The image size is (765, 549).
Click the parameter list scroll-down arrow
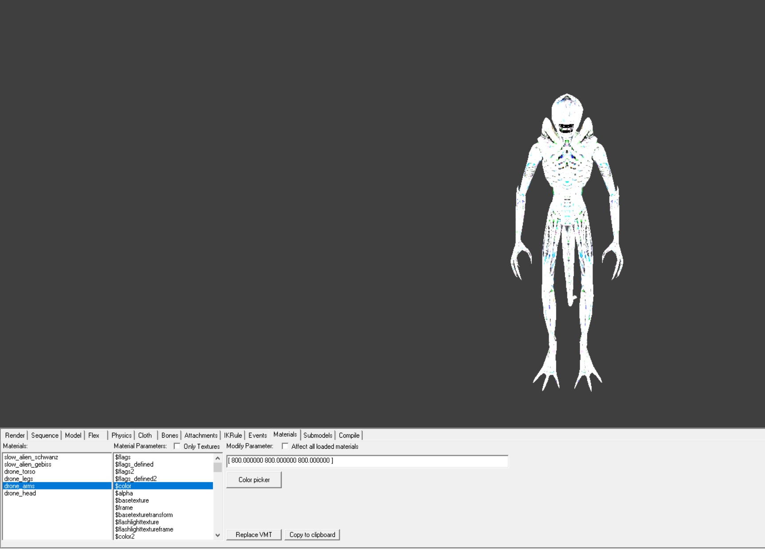click(x=217, y=535)
